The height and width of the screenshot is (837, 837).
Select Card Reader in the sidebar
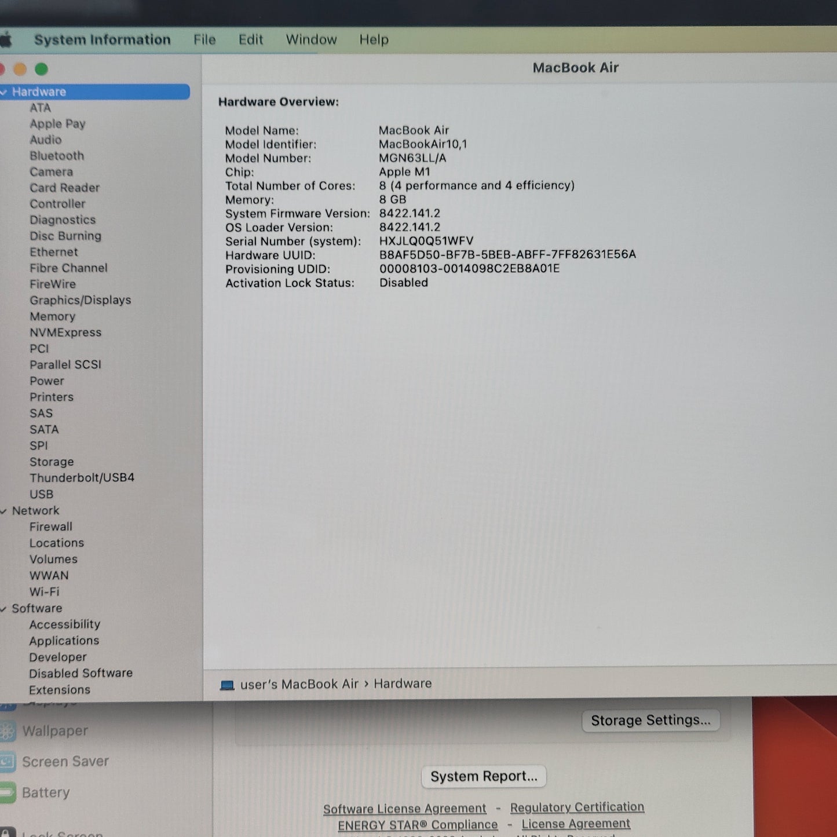64,188
